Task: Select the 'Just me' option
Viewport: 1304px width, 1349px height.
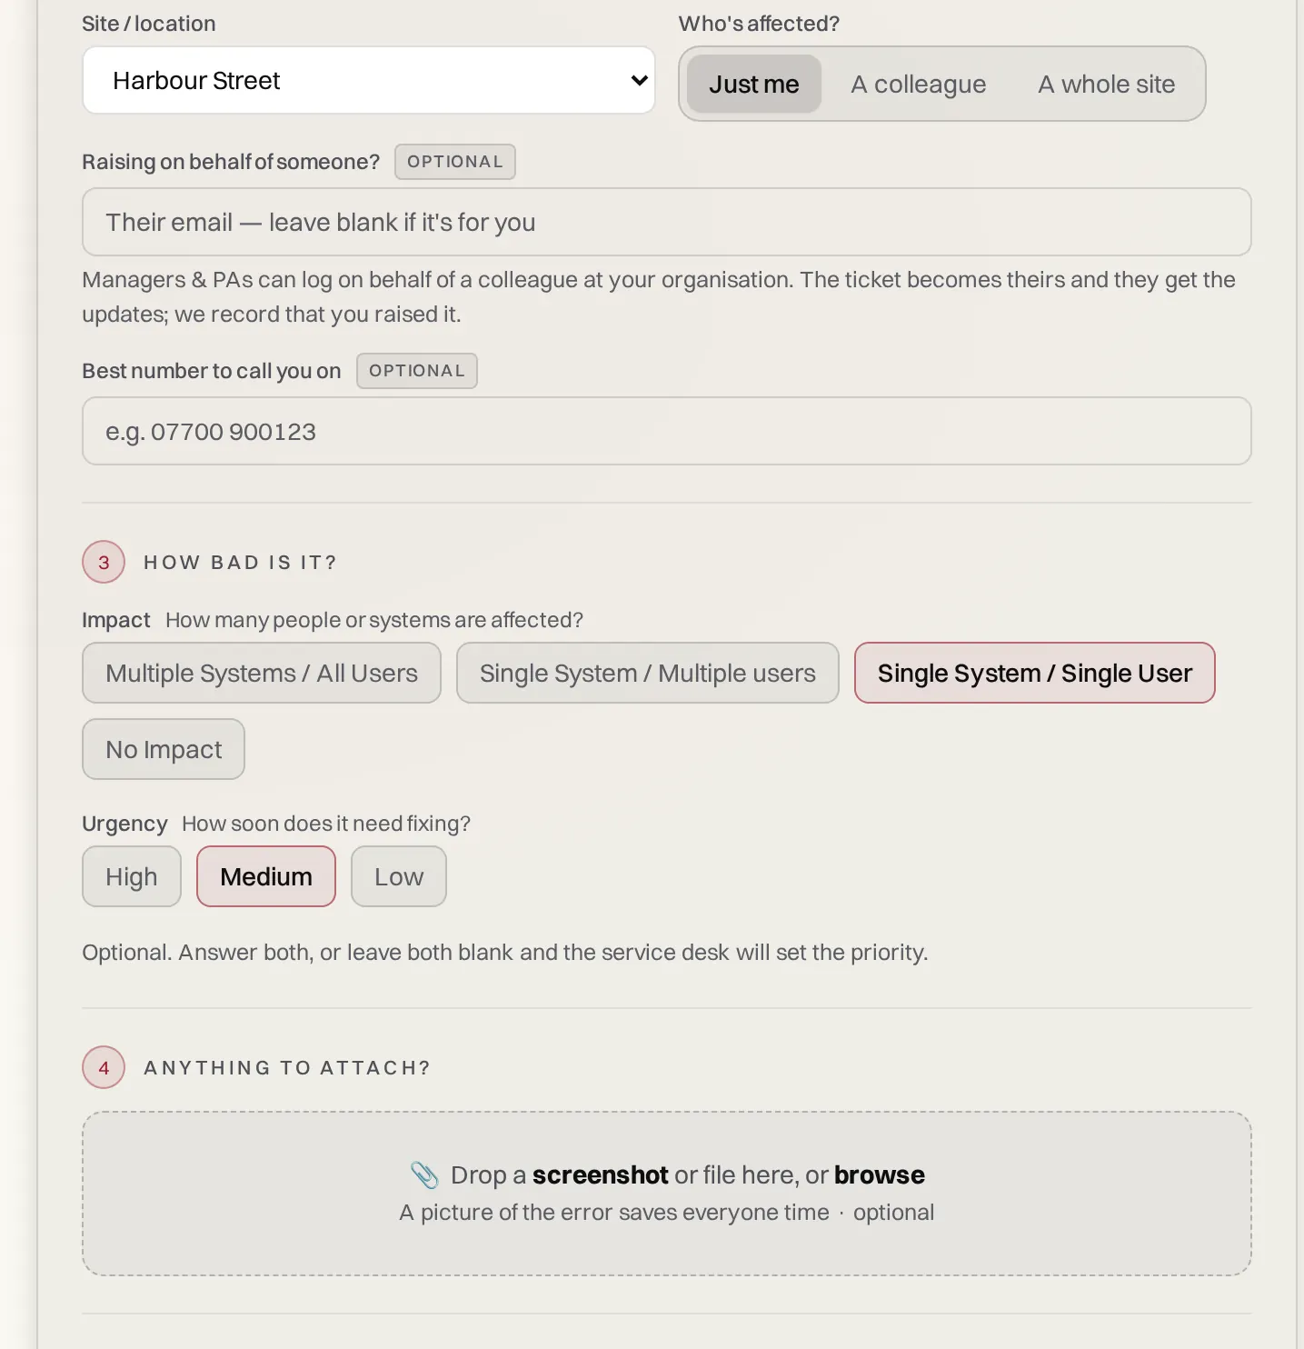Action: [x=754, y=84]
